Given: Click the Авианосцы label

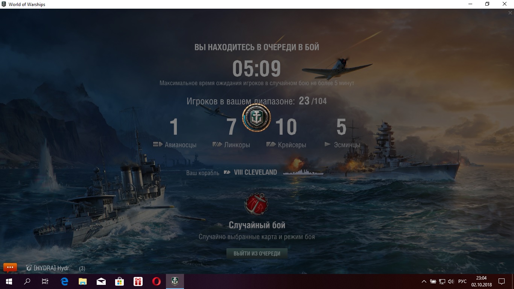Looking at the screenshot, I should coord(181,145).
